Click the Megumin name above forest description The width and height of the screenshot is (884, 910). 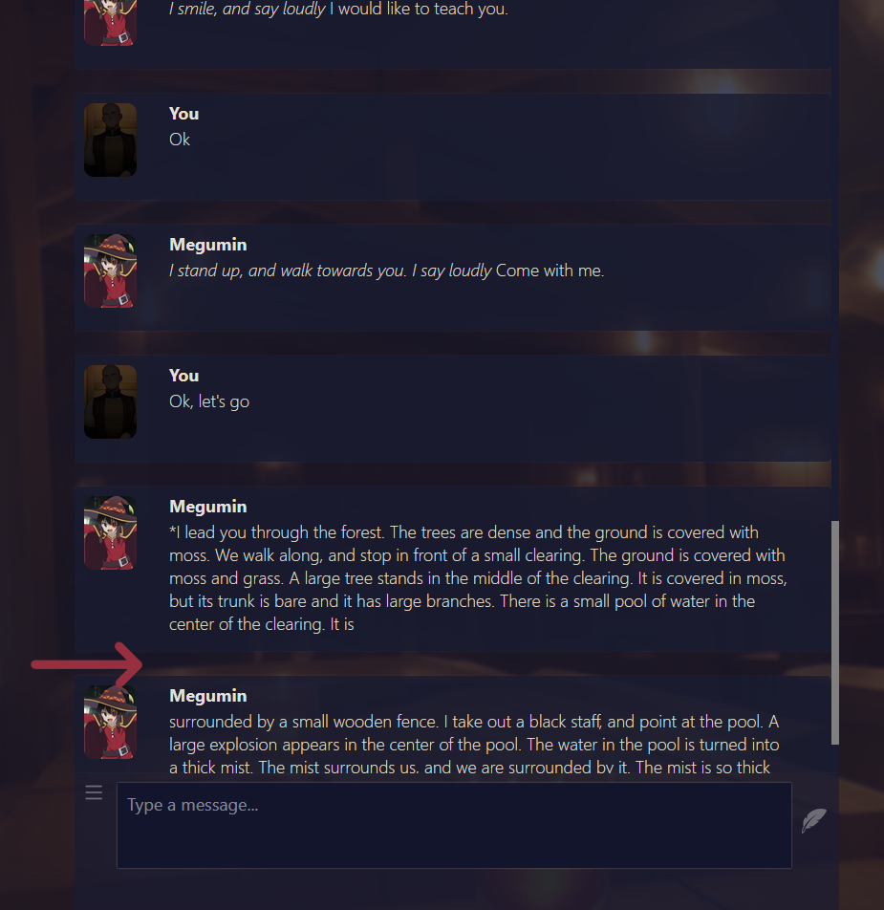pos(207,507)
